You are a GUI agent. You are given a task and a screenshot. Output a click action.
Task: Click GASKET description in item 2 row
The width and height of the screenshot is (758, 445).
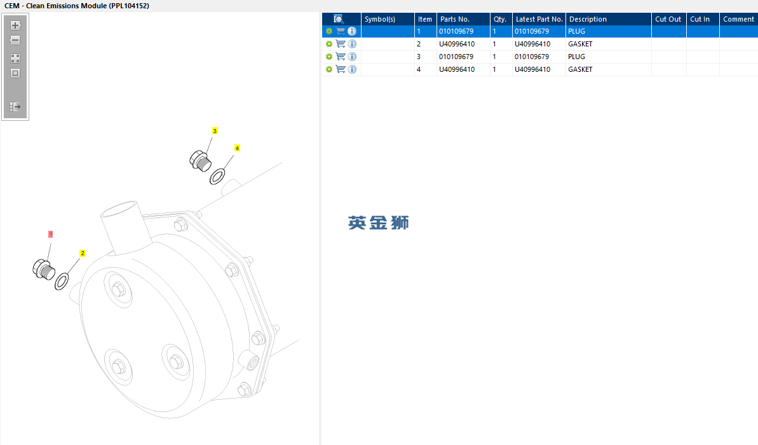click(580, 44)
